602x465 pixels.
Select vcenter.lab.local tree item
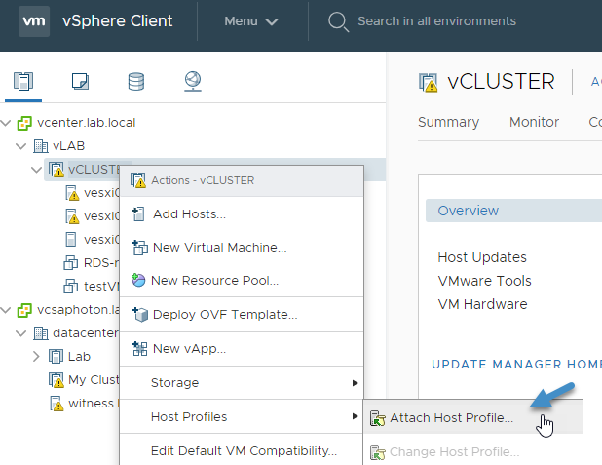click(87, 123)
